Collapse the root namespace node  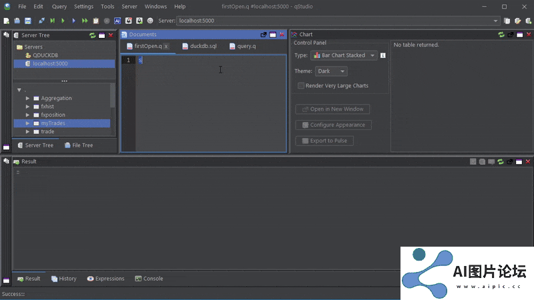click(x=19, y=90)
